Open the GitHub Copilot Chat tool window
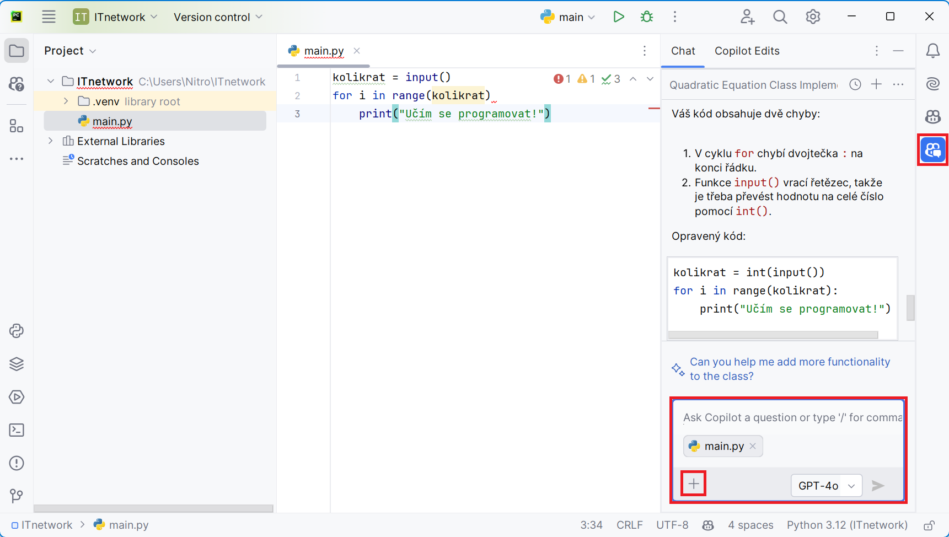The width and height of the screenshot is (949, 537). tap(932, 149)
